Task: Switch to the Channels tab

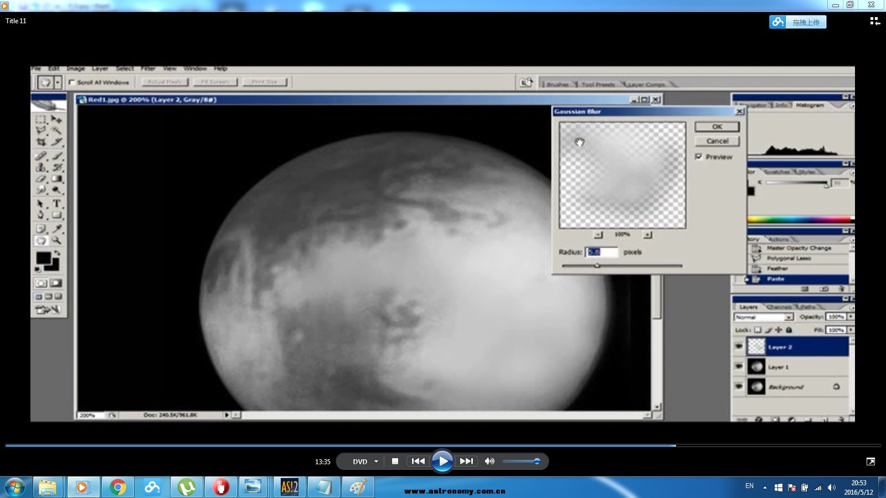Action: coord(779,307)
